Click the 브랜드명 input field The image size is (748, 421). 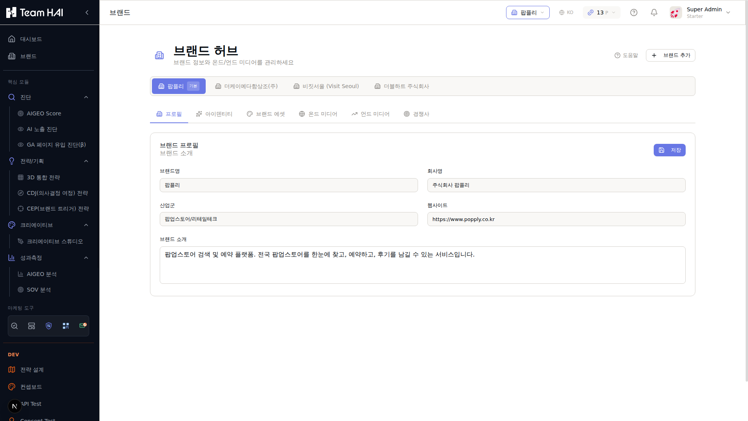tap(289, 185)
